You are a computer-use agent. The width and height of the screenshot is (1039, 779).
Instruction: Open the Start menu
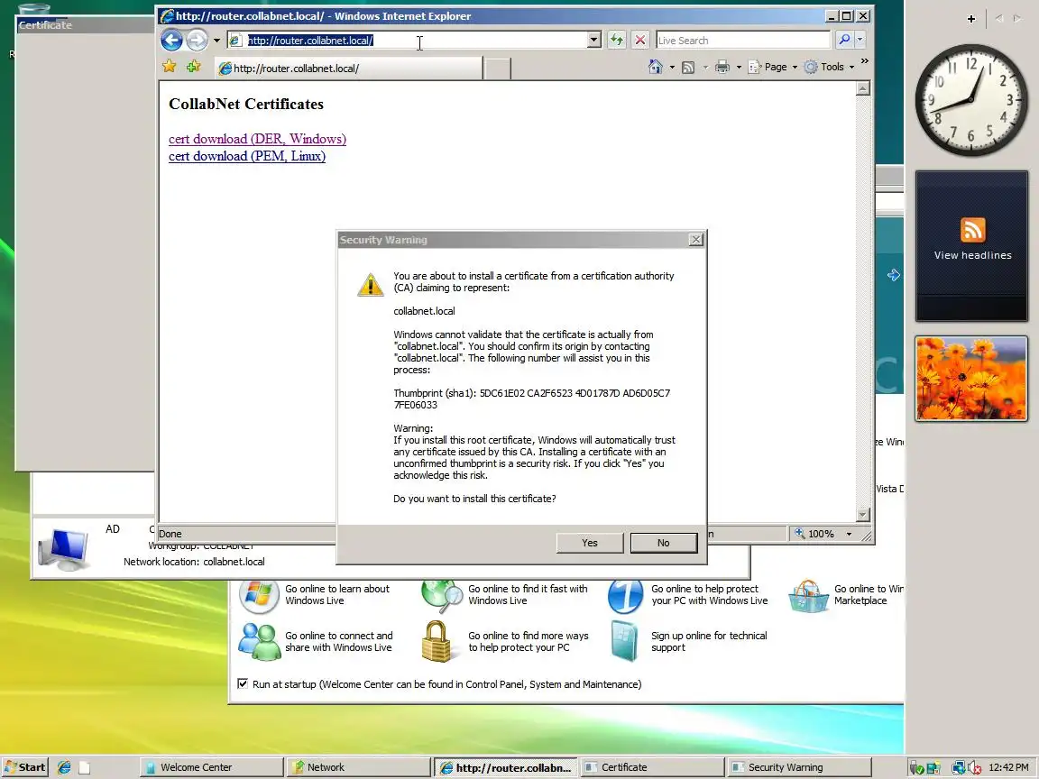(x=25, y=767)
